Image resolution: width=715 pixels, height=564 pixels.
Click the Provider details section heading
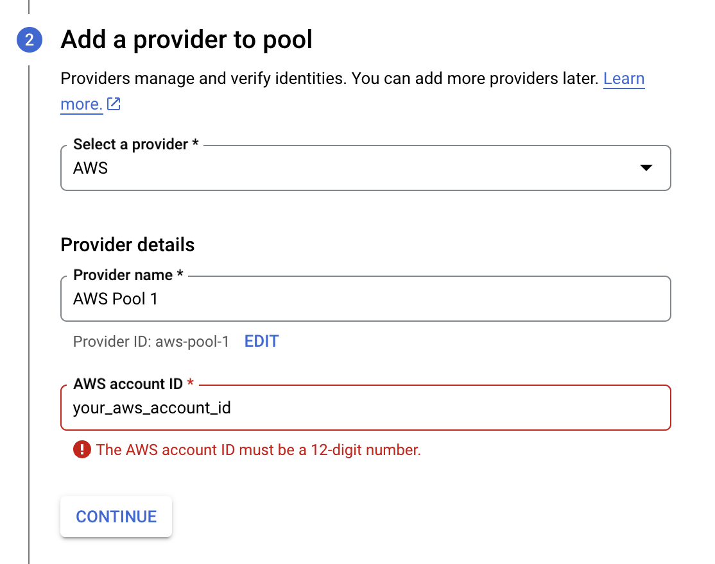tap(127, 245)
